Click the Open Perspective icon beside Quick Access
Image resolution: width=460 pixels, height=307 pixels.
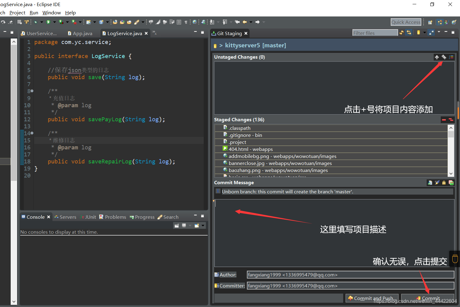pos(430,22)
